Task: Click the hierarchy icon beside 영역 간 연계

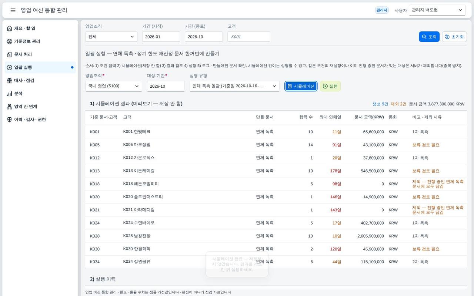Action: coord(10,107)
